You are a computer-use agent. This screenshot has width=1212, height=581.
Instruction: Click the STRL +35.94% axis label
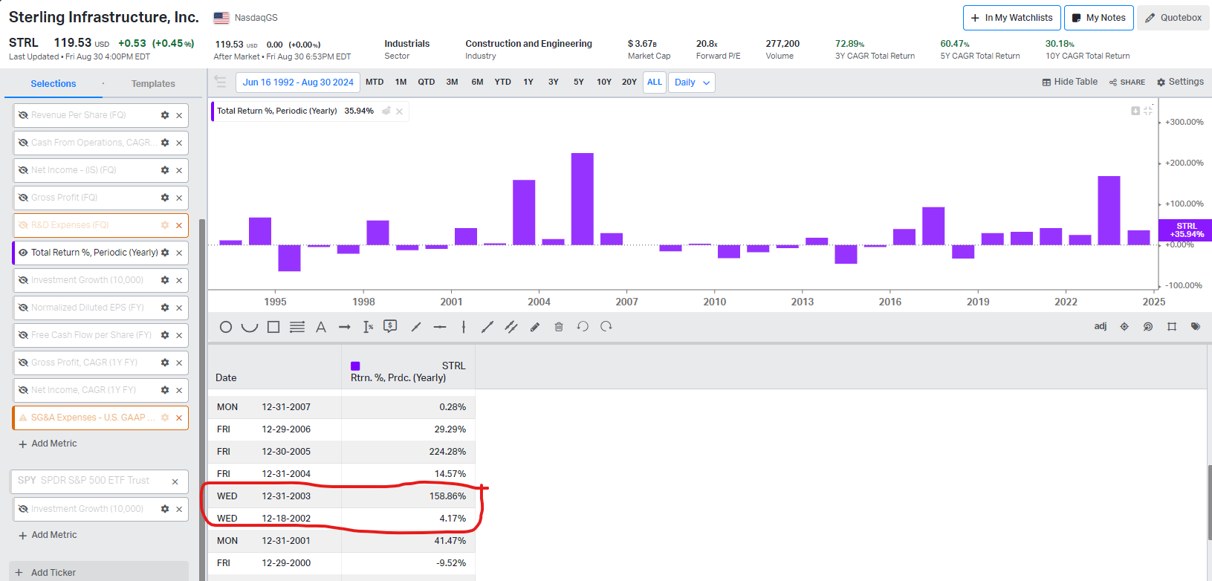coord(1185,230)
